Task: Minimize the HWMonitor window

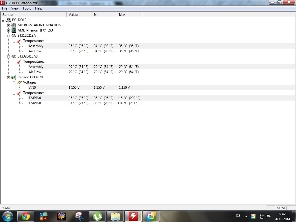Action: click(x=272, y=2)
